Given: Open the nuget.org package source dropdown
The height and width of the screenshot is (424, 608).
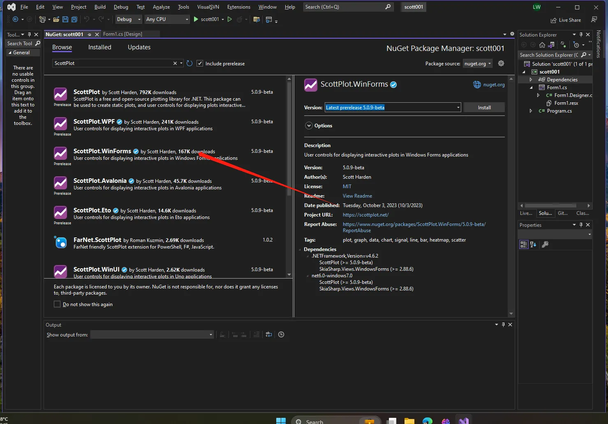Looking at the screenshot, I should click(477, 64).
